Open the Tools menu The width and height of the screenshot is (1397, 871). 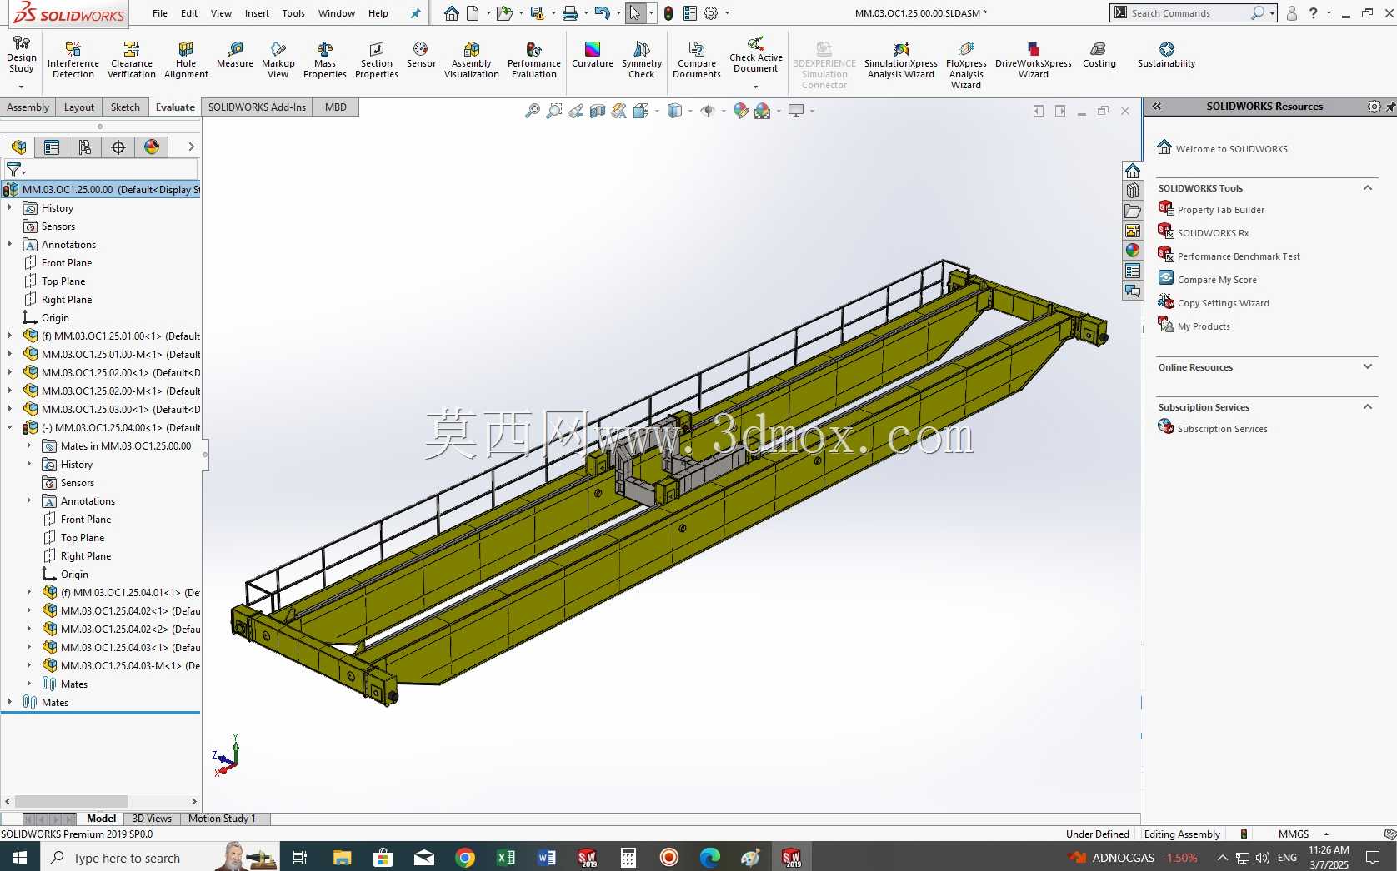click(x=293, y=13)
